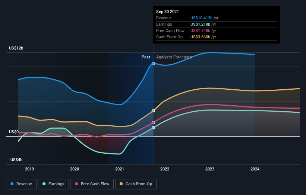Click the 2023 x-axis label
The image size is (306, 195).
coord(210,169)
